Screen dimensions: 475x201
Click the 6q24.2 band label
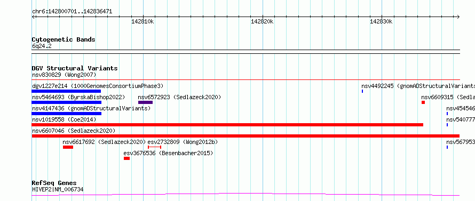point(42,46)
